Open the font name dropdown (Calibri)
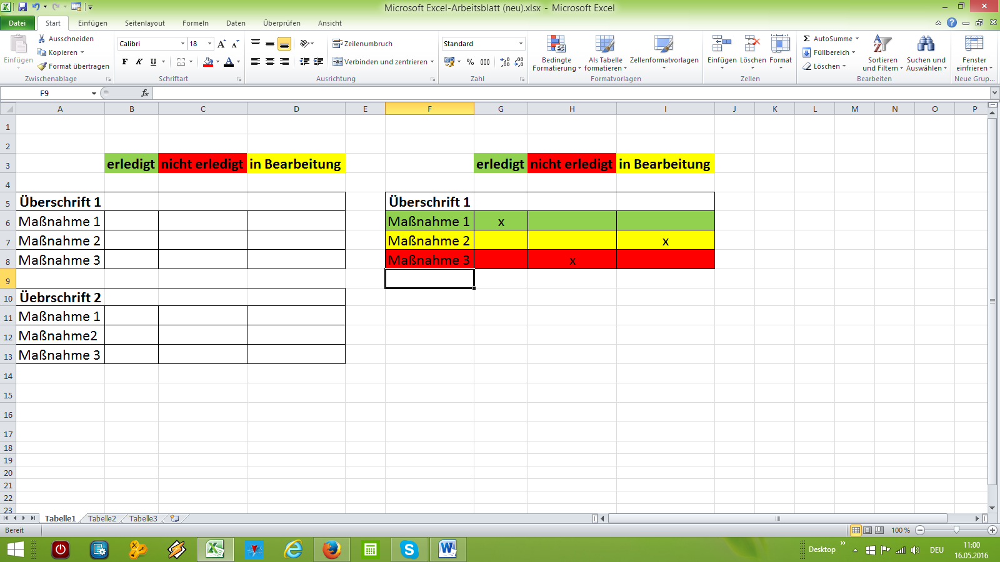Image resolution: width=1000 pixels, height=562 pixels. (x=182, y=44)
